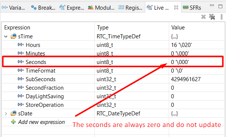Click Add new expression field
Viewport: 226px width, 137px height.
tap(42, 122)
